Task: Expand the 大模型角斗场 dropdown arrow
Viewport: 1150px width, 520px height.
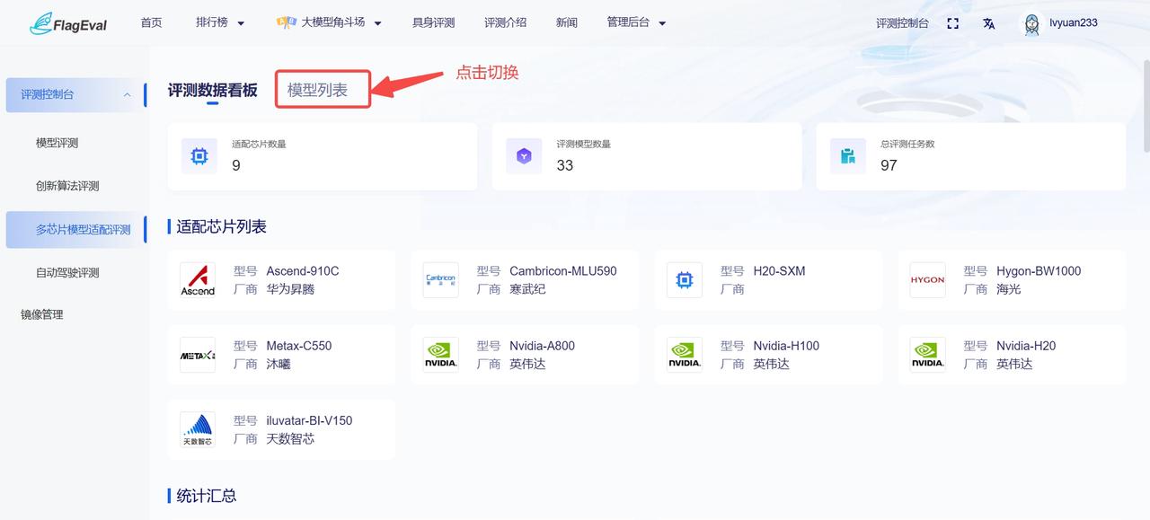Action: 377,23
